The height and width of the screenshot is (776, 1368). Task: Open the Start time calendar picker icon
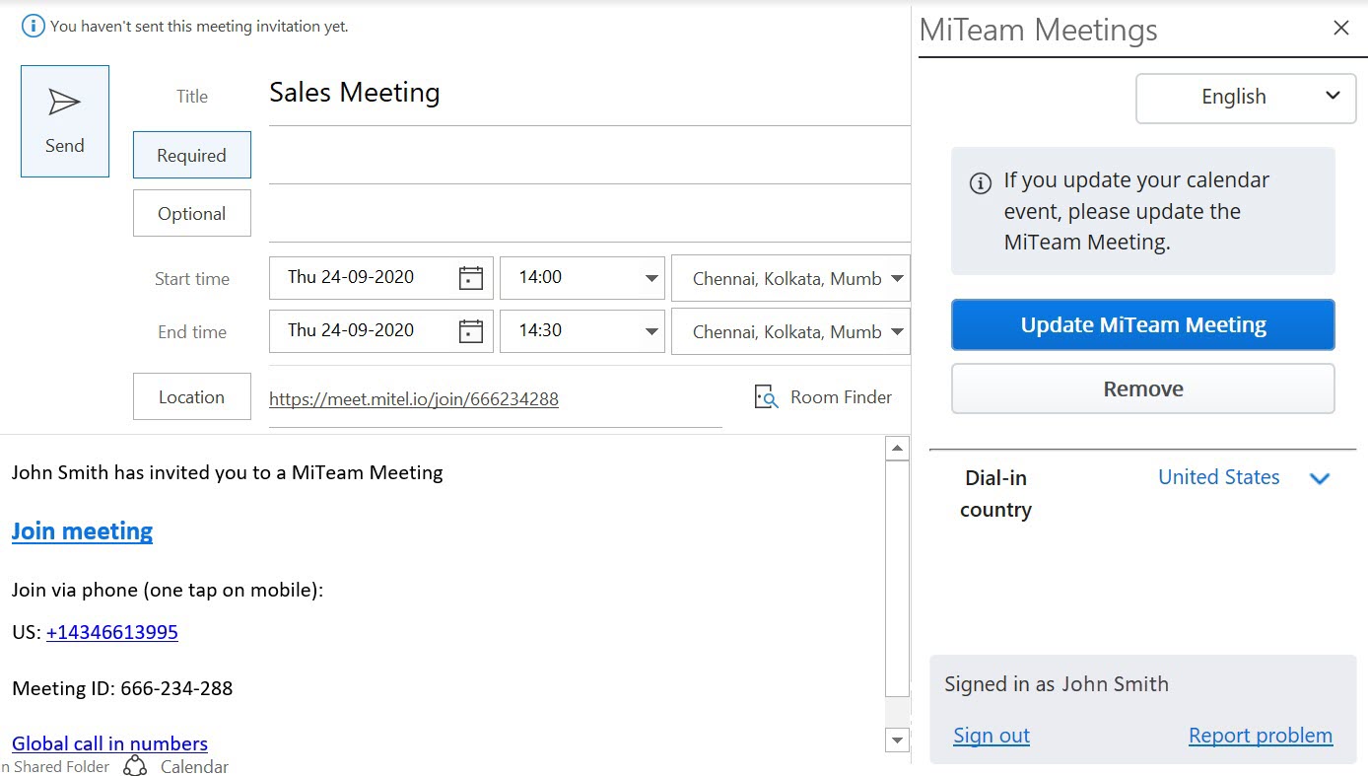click(471, 278)
